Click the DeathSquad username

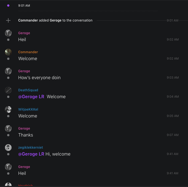(x=28, y=90)
